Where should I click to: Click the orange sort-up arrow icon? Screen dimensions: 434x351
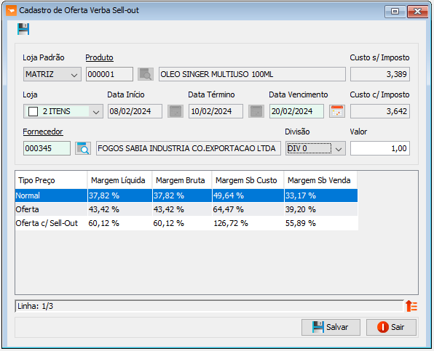pos(411,306)
